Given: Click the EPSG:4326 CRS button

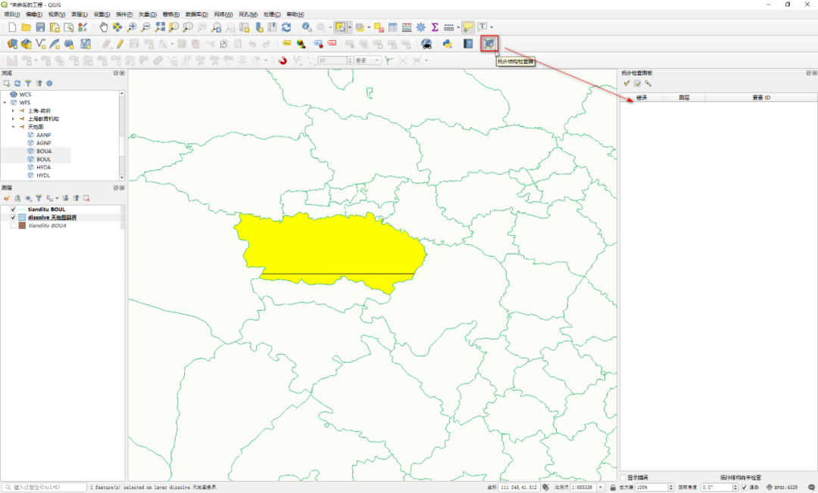Looking at the screenshot, I should (782, 487).
